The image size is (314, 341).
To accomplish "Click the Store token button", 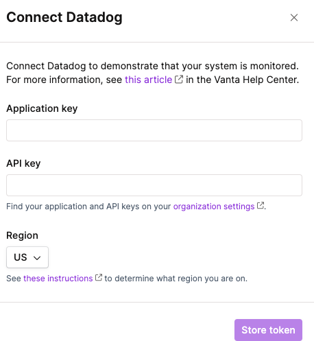I will (x=268, y=330).
